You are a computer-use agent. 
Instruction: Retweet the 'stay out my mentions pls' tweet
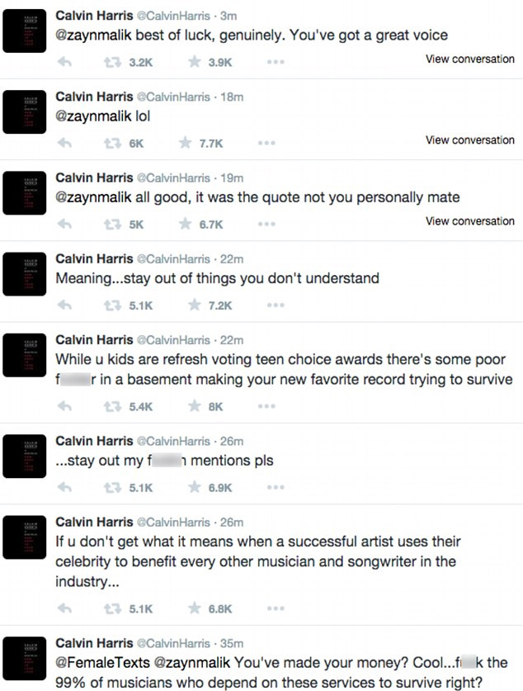tap(109, 488)
